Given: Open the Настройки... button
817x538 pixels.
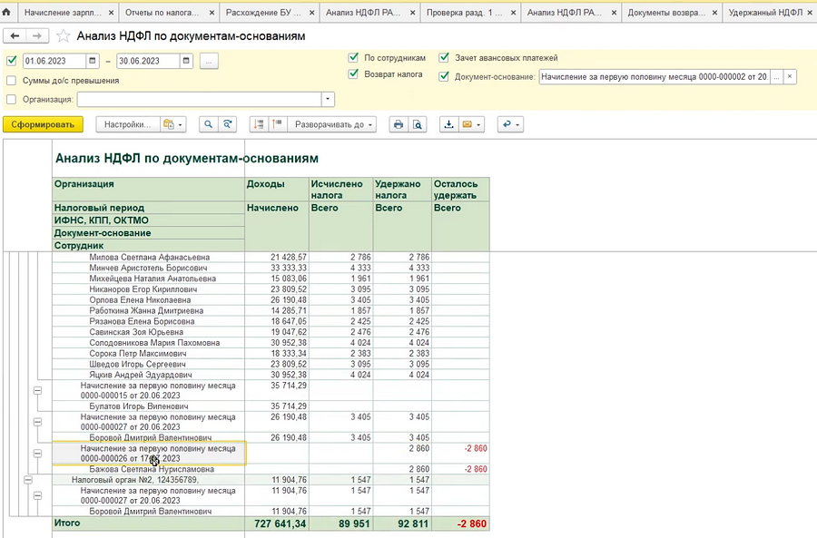Looking at the screenshot, I should pos(128,124).
